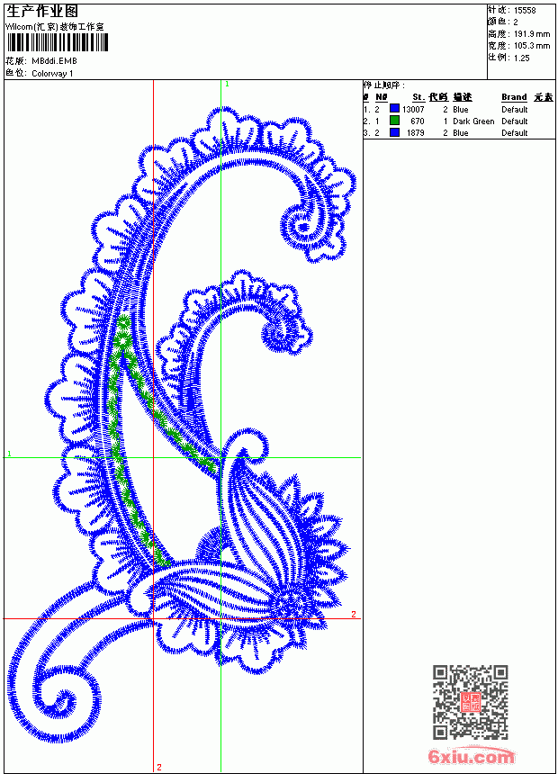Image resolution: width=558 pixels, height=774 pixels.
Task: Select stitch count 13007 in first row
Action: (413, 109)
